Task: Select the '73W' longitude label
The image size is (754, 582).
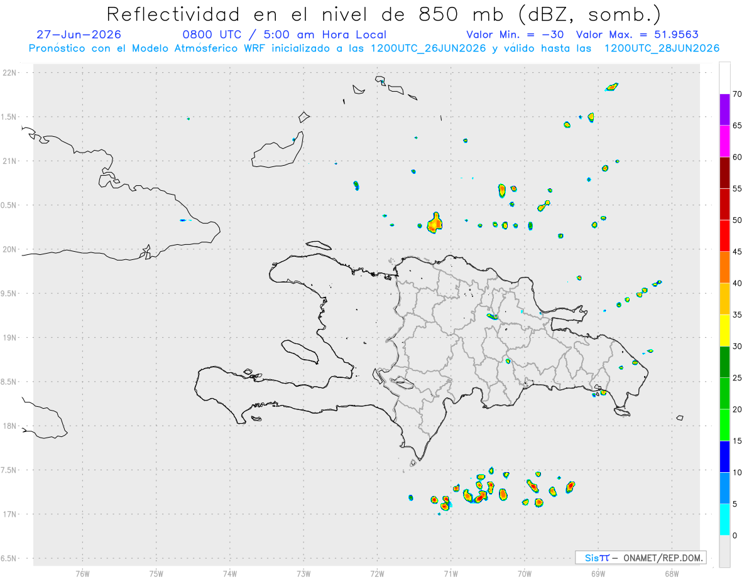Action: [x=303, y=573]
